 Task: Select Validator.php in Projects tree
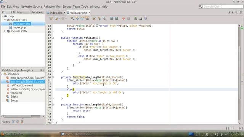22,24
